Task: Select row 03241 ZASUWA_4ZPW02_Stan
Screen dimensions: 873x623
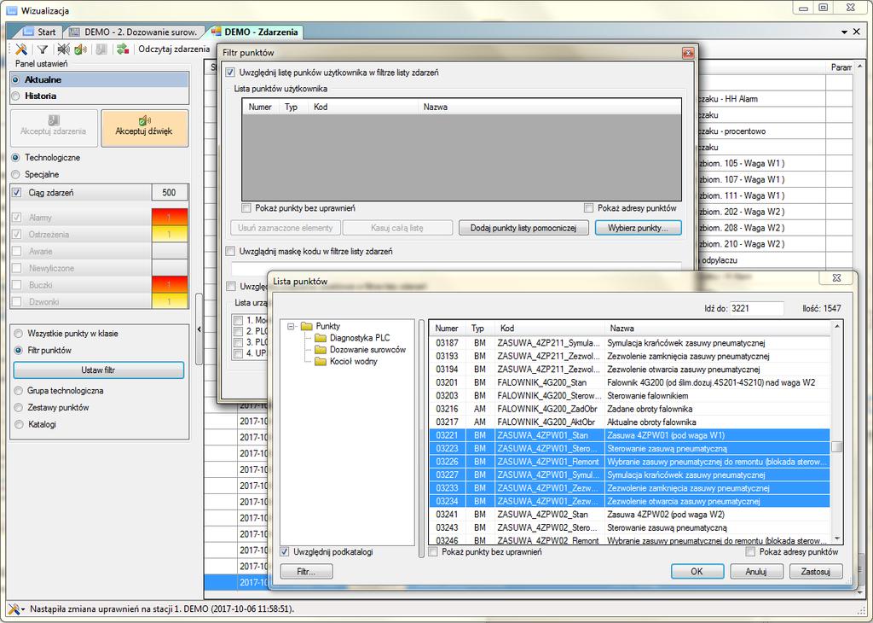Action: 630,515
